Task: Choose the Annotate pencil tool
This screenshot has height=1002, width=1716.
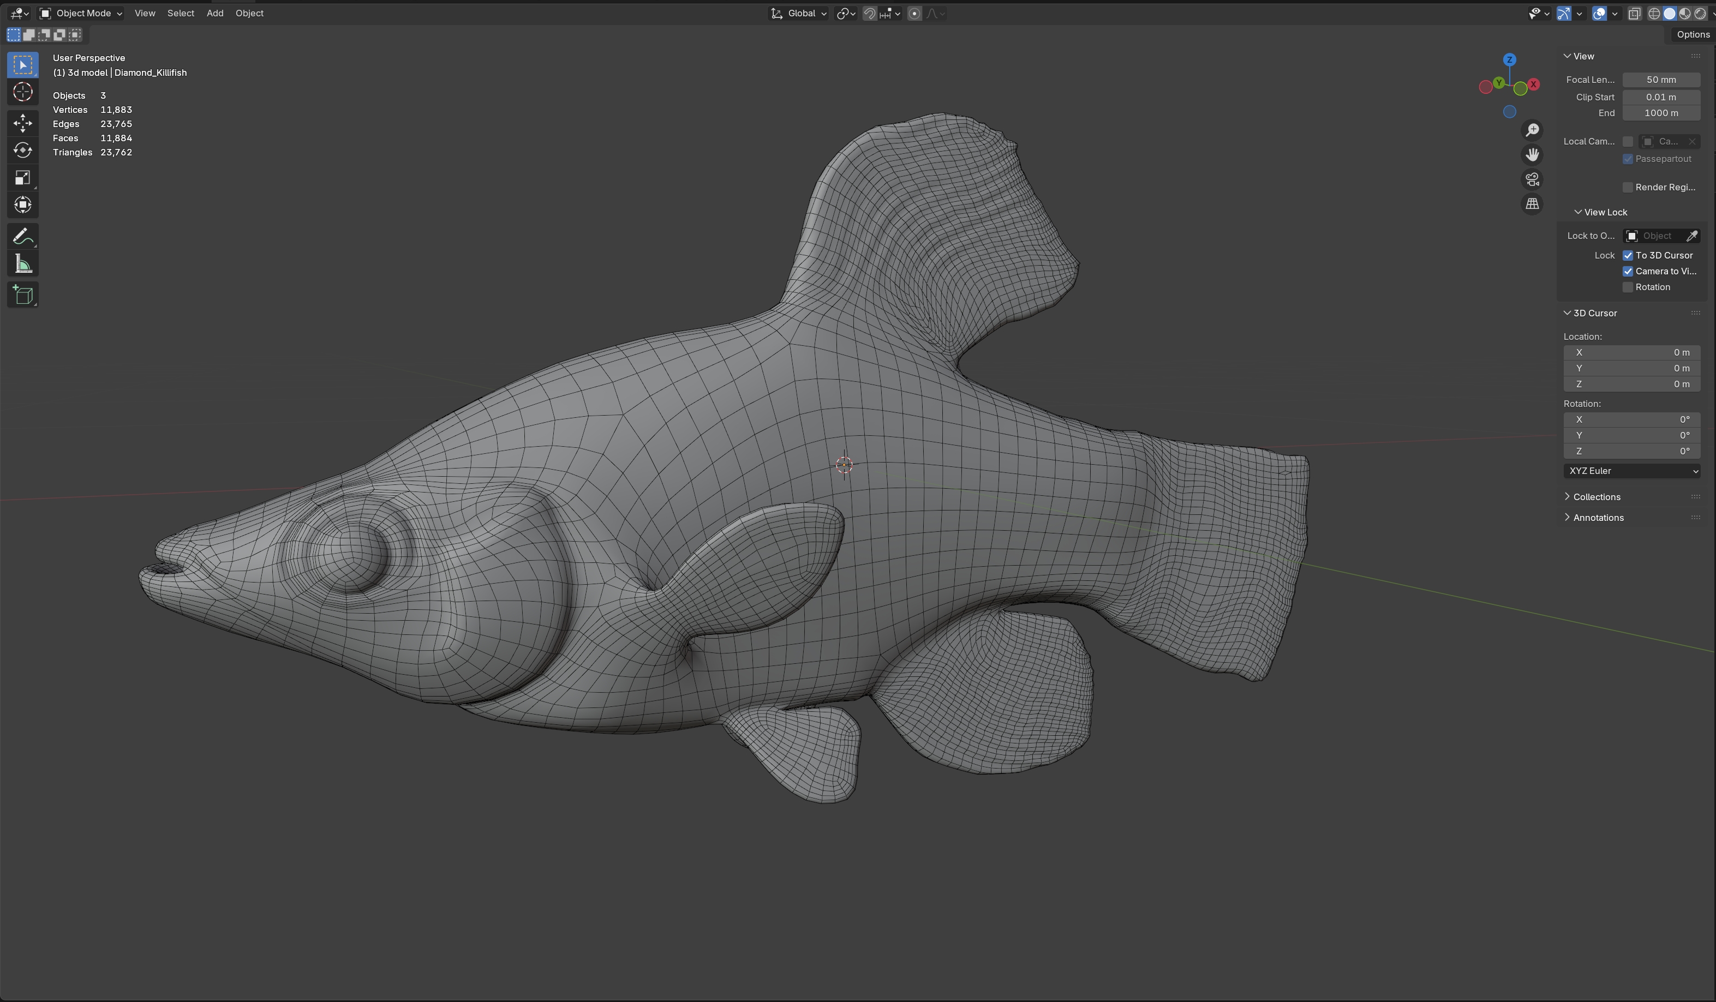Action: (x=22, y=236)
